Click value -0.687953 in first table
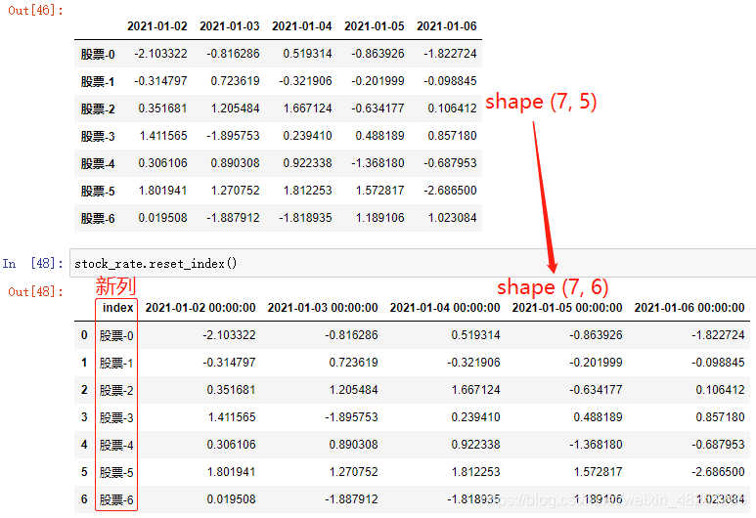Image resolution: width=756 pixels, height=518 pixels. point(450,163)
